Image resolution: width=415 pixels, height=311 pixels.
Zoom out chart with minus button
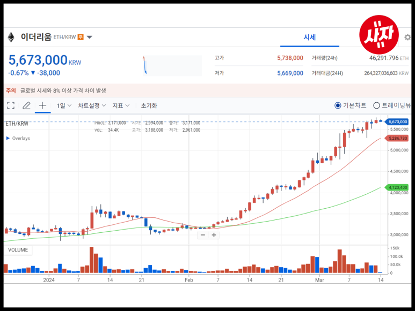[203, 235]
